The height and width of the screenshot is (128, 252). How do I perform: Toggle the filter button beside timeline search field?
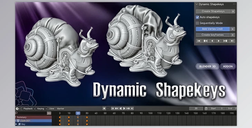point(49,113)
